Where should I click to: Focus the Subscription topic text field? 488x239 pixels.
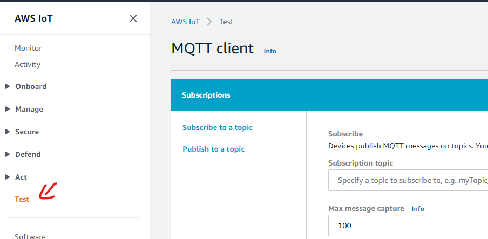(408, 180)
